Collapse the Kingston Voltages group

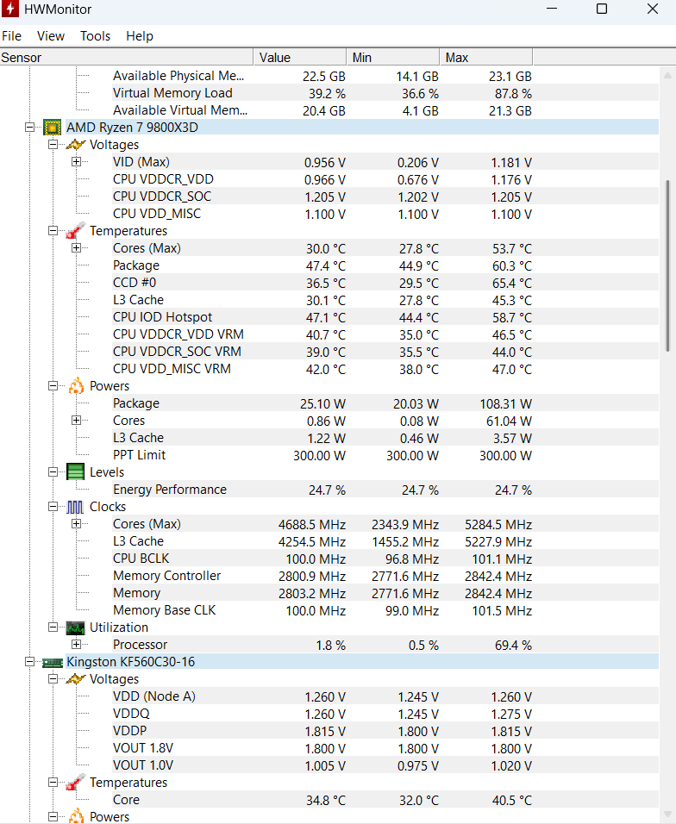[53, 679]
